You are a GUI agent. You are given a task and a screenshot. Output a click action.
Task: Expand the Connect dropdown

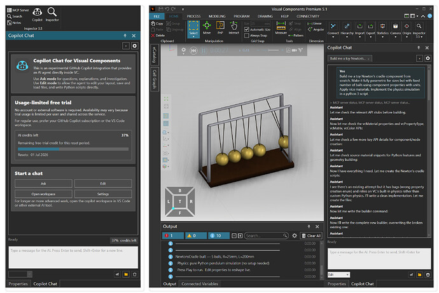click(x=333, y=37)
